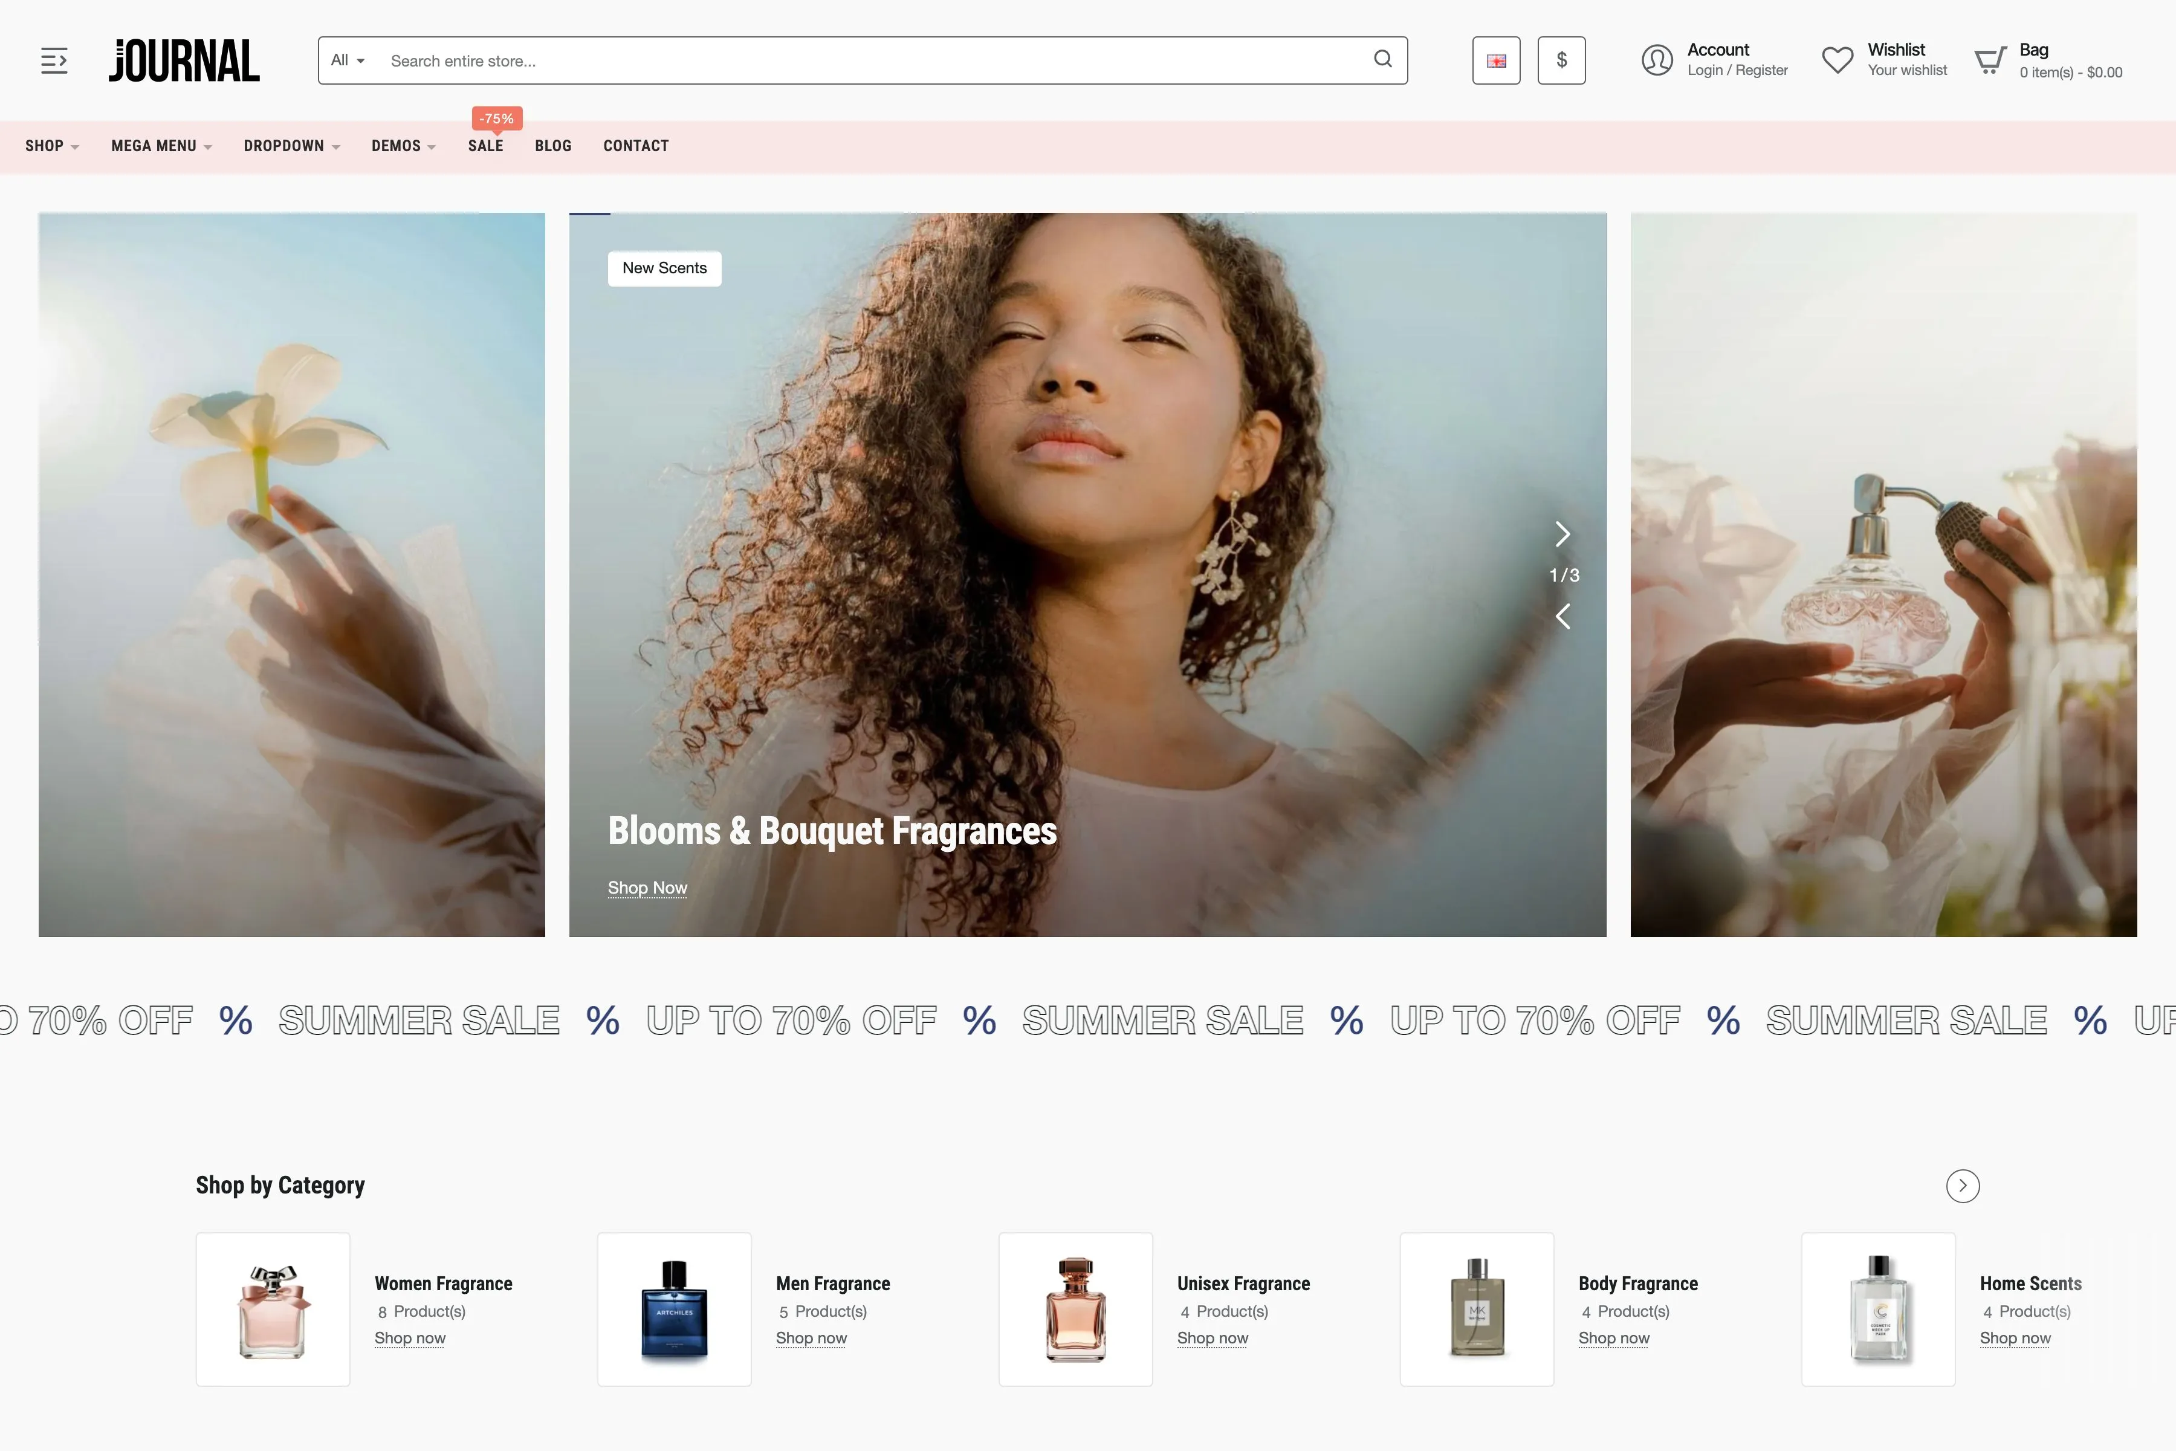
Task: Click Shop now under Men Fragrance
Action: coord(811,1338)
